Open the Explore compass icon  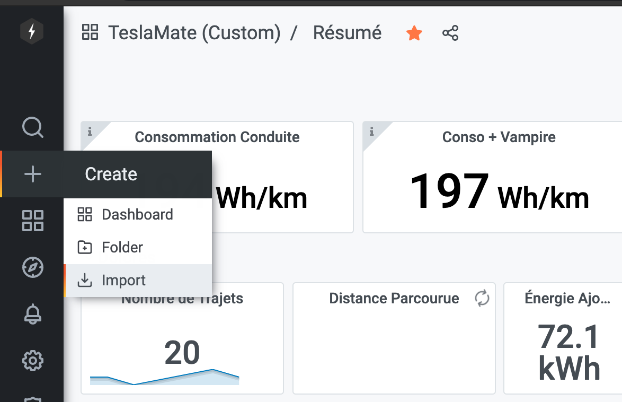click(32, 267)
